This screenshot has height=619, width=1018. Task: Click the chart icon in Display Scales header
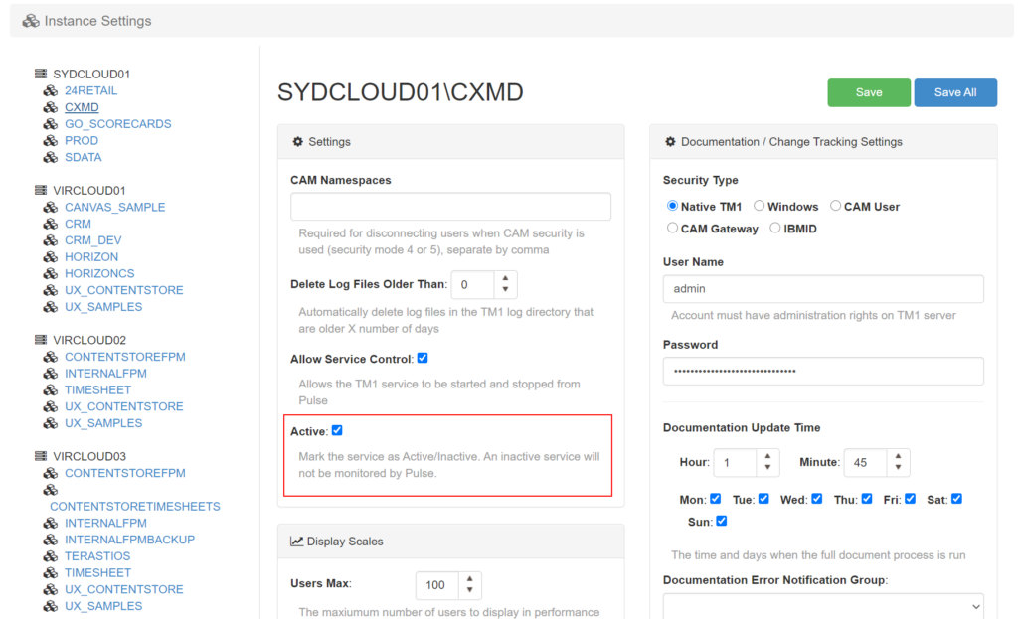296,542
